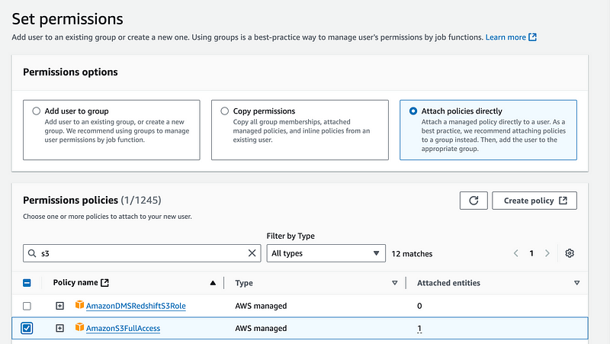
Task: Select the Copy permissions option
Action: click(x=224, y=111)
